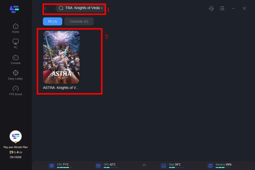
Task: Click the Memory usage indicator
Action: point(223,165)
